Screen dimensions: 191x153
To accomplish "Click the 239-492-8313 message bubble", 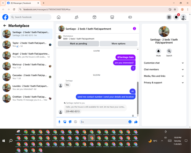I will (73, 111).
